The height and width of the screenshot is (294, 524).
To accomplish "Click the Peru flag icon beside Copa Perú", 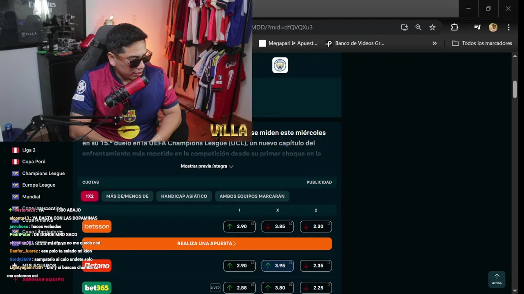I will [16, 162].
